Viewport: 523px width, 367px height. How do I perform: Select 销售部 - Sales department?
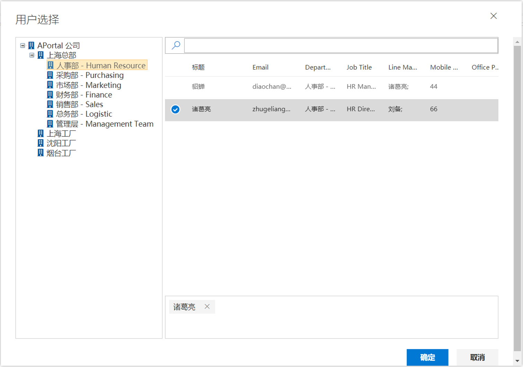(x=79, y=104)
